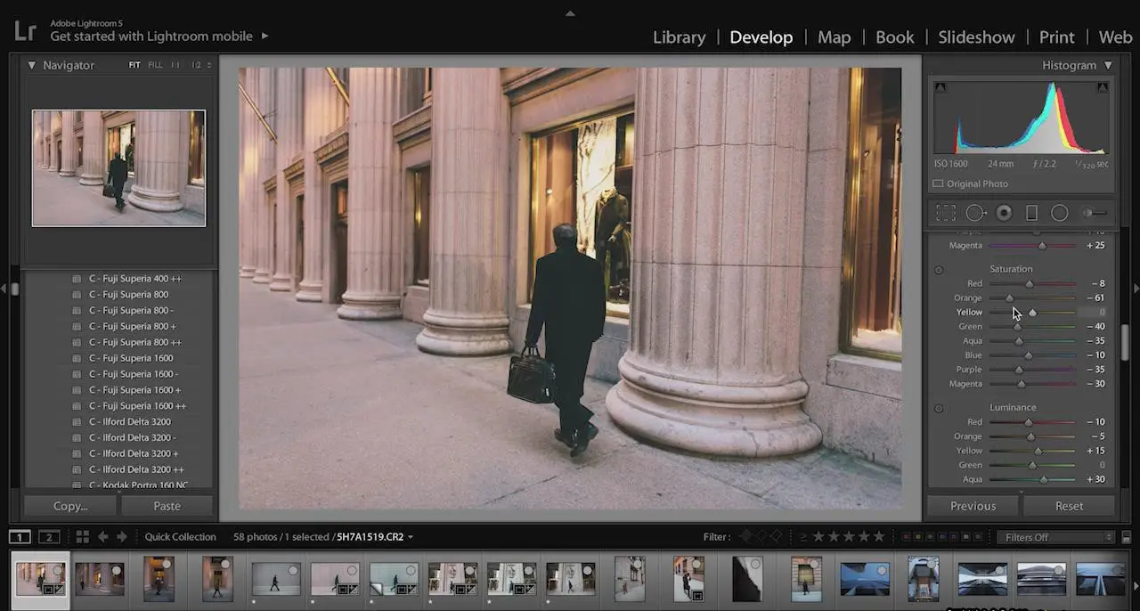Collapse the Navigator panel

[x=31, y=65]
